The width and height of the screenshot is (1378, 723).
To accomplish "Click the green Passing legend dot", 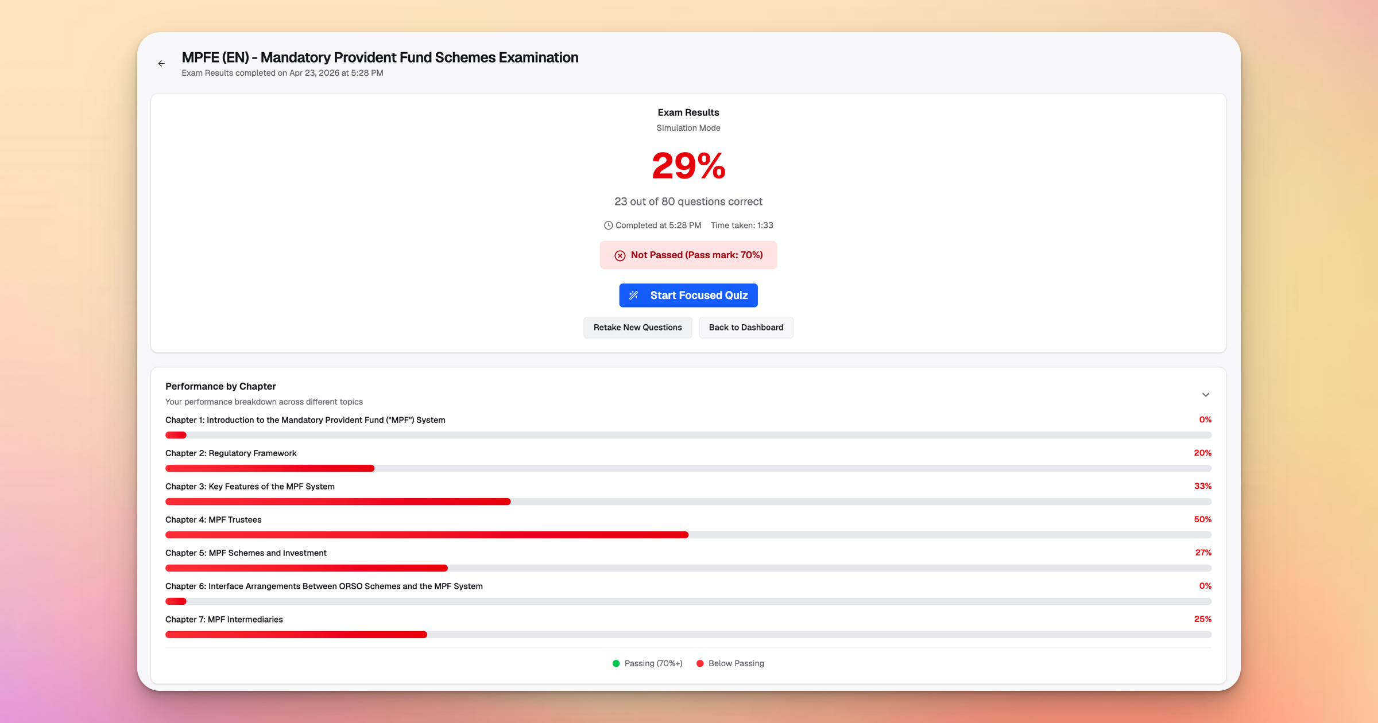I will 616,663.
